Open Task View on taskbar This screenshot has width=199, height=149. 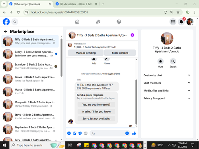[70, 145]
